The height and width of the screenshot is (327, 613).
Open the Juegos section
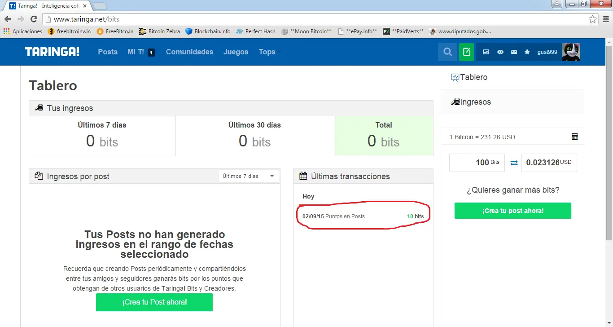pos(236,52)
